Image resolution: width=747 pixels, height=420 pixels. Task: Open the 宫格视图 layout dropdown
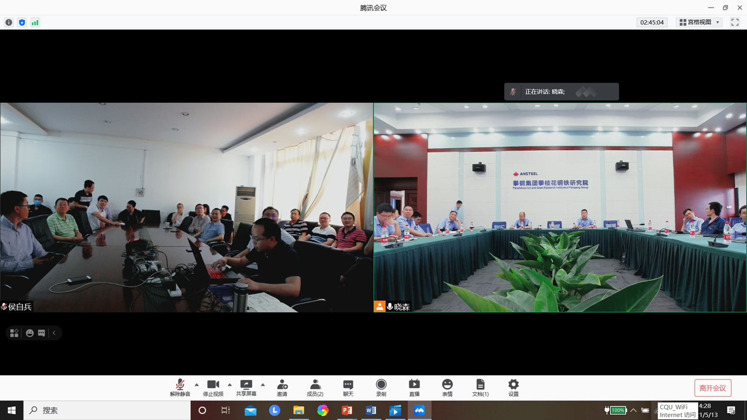tap(699, 22)
